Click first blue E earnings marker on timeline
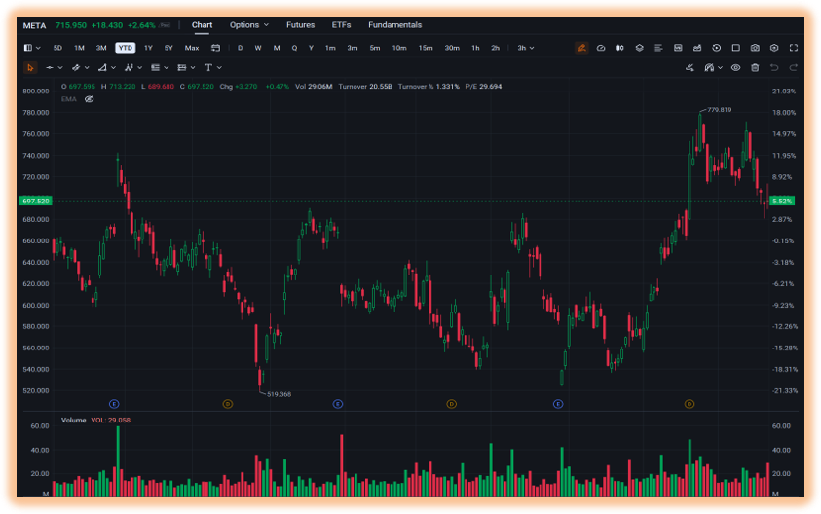The width and height of the screenshot is (821, 514). pyautogui.click(x=114, y=404)
